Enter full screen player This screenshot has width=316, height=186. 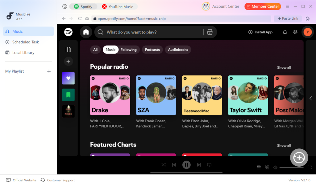point(310,167)
